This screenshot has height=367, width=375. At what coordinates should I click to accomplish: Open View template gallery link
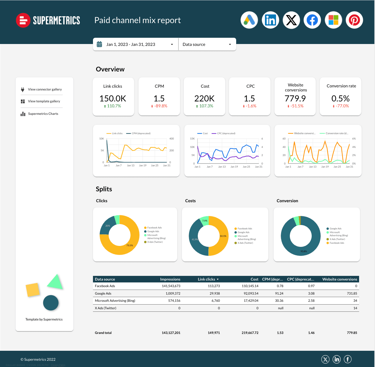(x=44, y=101)
